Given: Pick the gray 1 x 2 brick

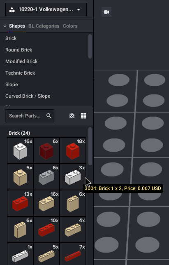Looking at the screenshot, I should coord(46,177).
